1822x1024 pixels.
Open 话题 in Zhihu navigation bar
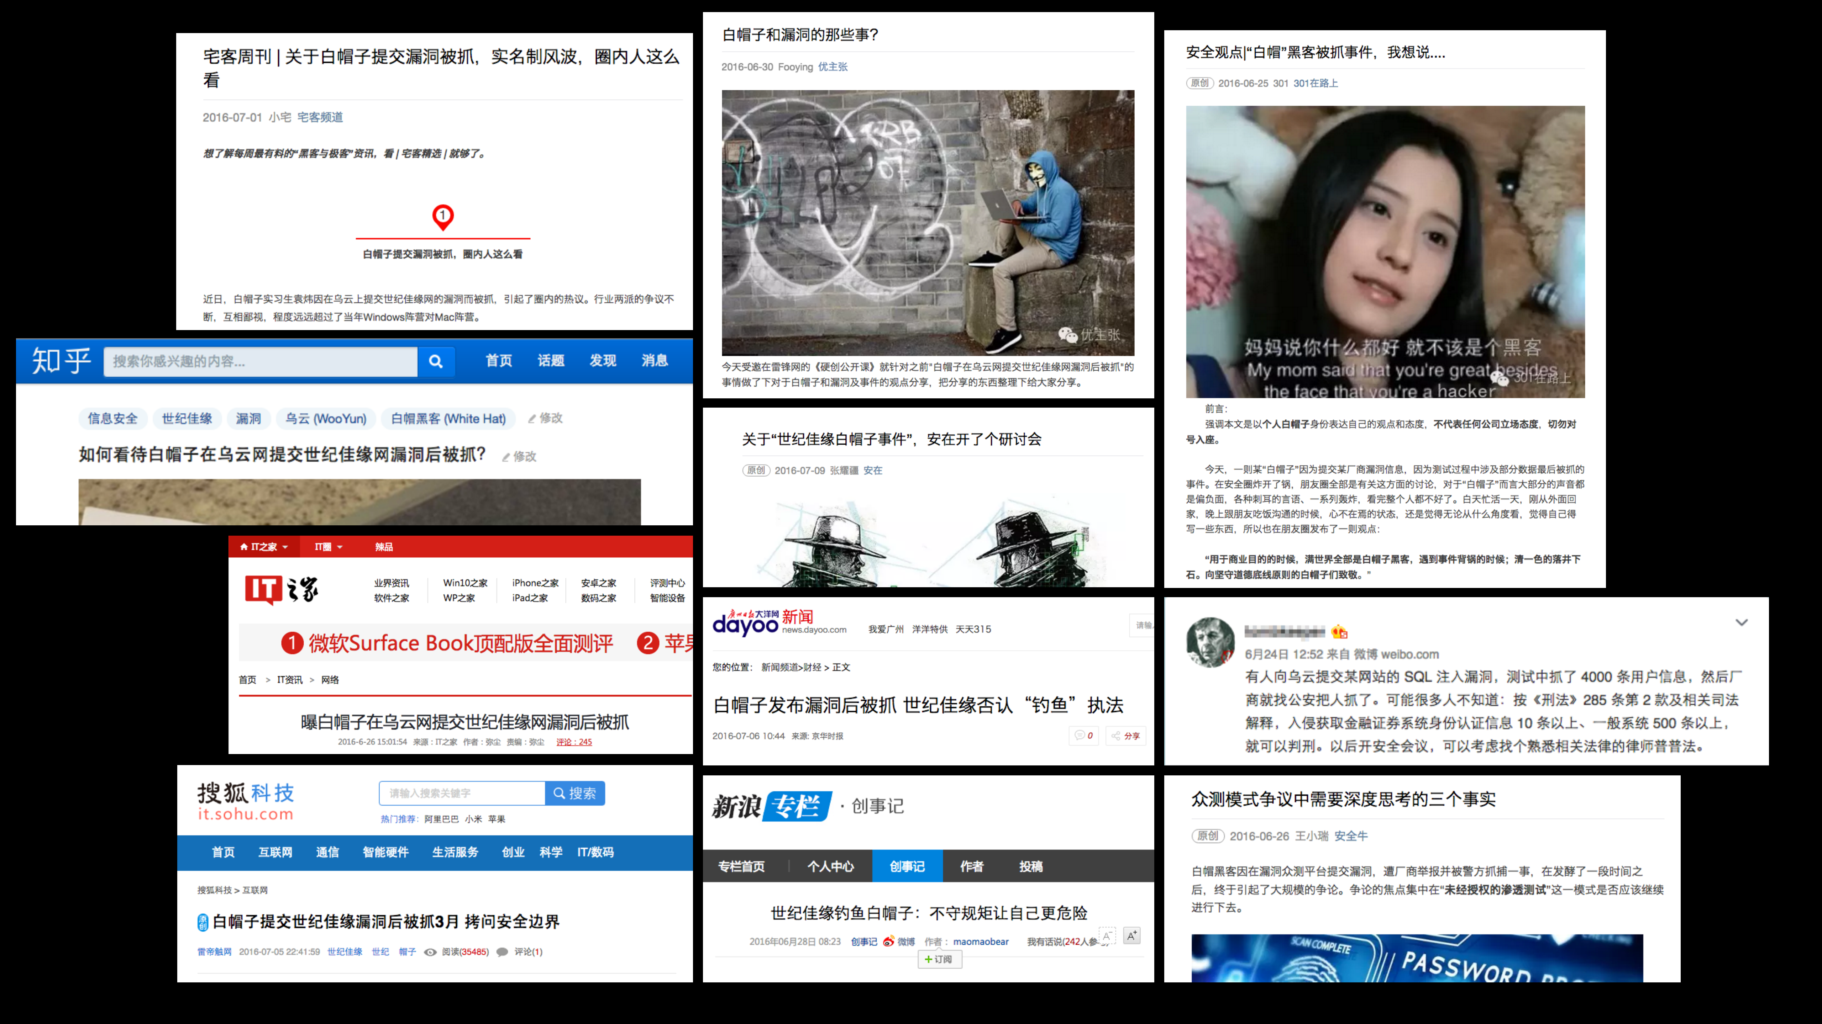click(550, 360)
